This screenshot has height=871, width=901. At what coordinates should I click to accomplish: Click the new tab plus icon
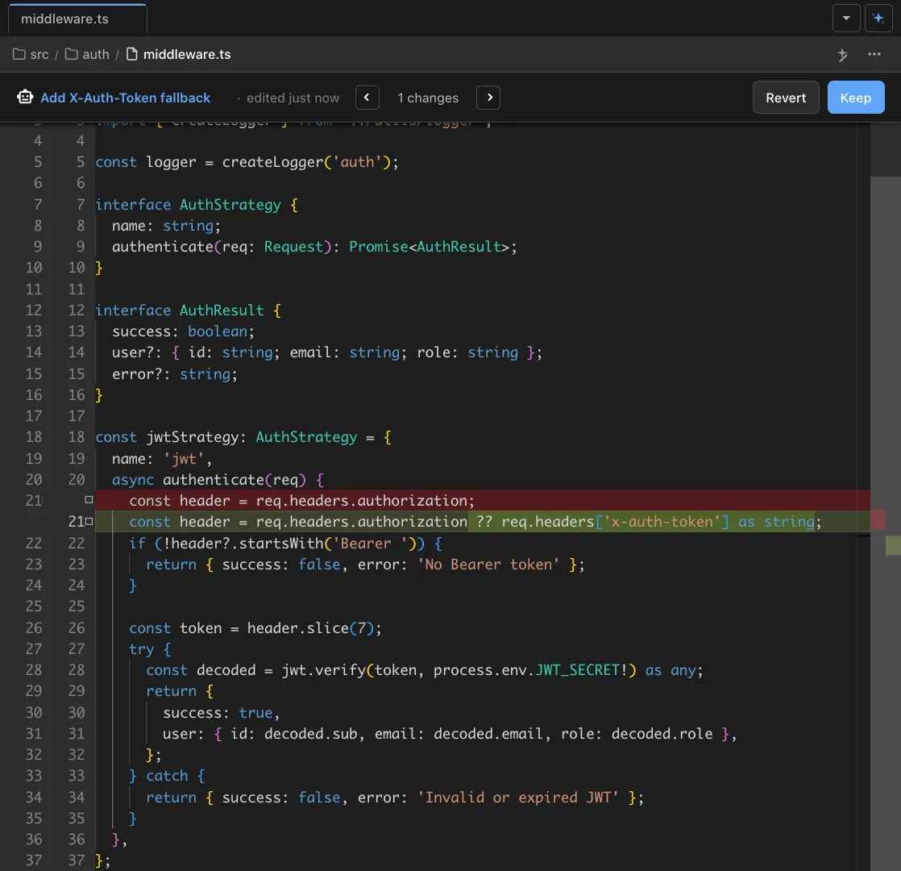click(x=878, y=17)
